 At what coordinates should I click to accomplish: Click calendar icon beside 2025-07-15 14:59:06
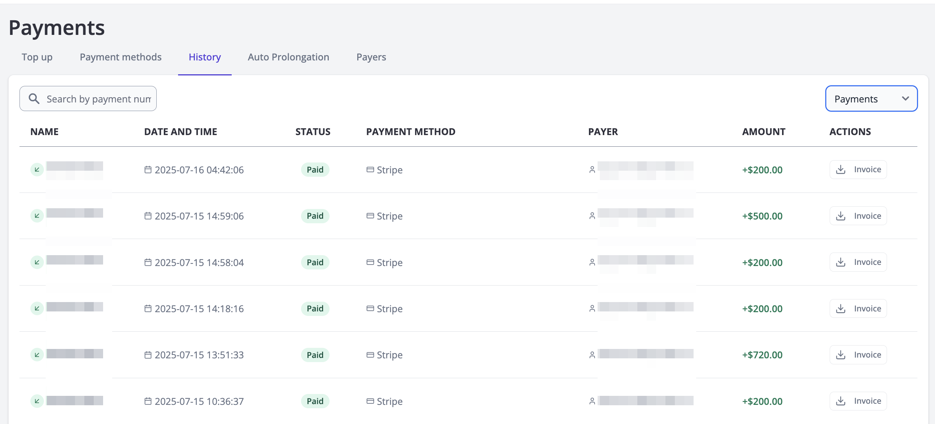point(148,216)
